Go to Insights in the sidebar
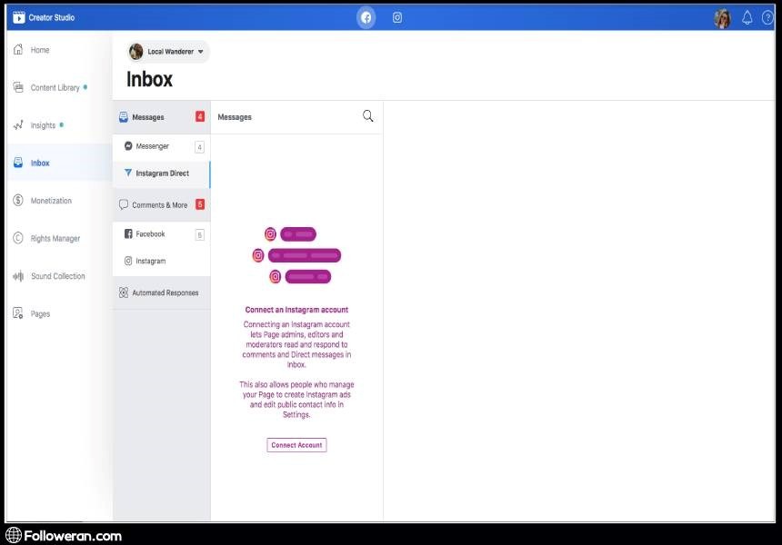The image size is (782, 545). click(43, 125)
